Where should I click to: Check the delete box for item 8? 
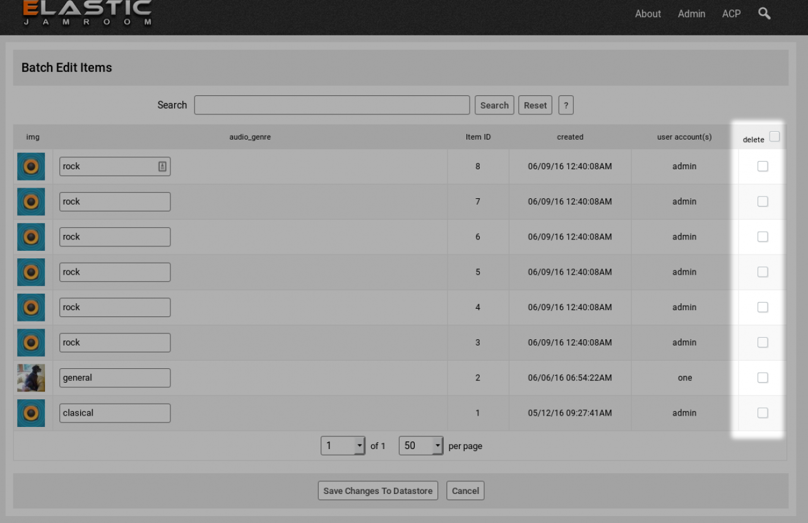[763, 166]
